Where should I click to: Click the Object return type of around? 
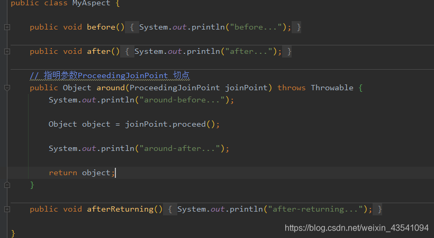pos(77,88)
